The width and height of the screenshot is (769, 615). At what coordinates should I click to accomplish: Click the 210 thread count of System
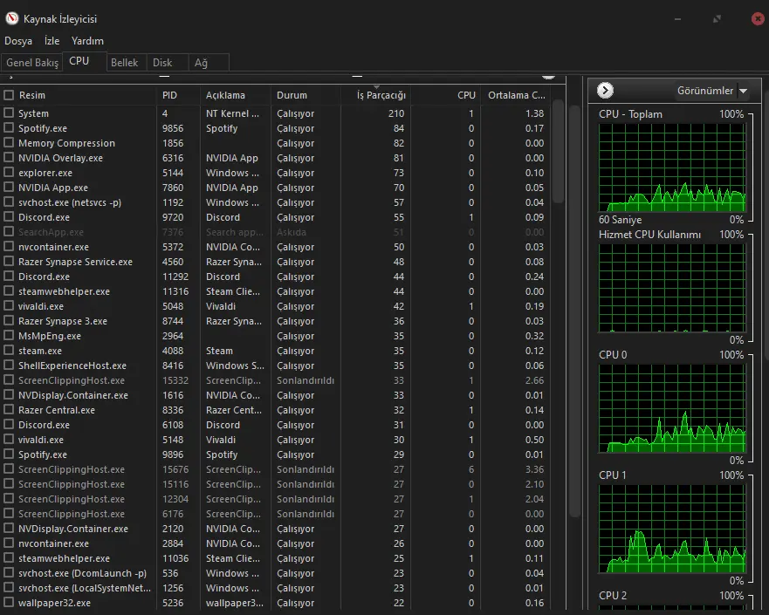point(395,113)
